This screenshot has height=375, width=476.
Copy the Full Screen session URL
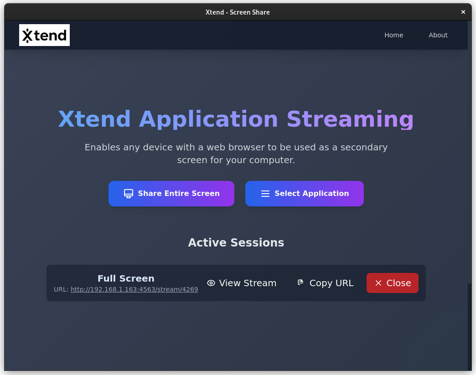pyautogui.click(x=325, y=283)
